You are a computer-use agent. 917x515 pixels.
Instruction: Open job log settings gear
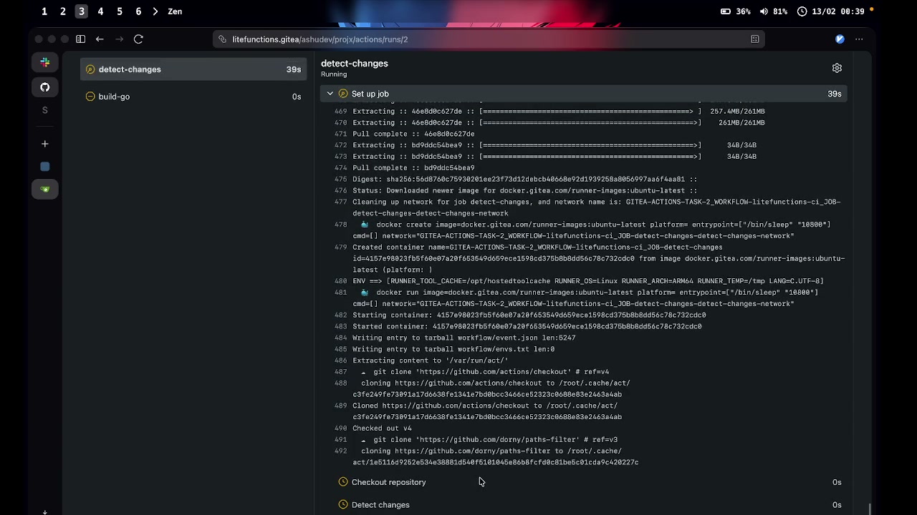(x=837, y=68)
